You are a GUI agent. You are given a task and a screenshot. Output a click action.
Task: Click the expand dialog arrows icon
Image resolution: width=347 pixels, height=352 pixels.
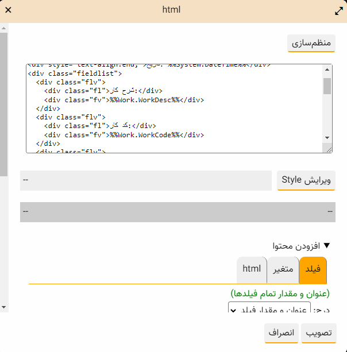338,10
